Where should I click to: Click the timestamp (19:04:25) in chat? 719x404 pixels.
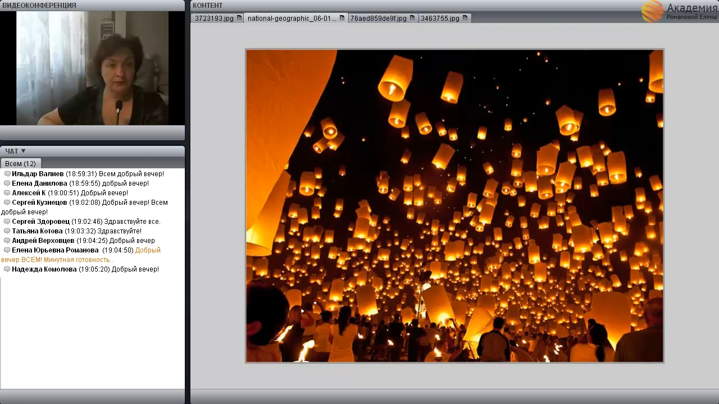[92, 241]
